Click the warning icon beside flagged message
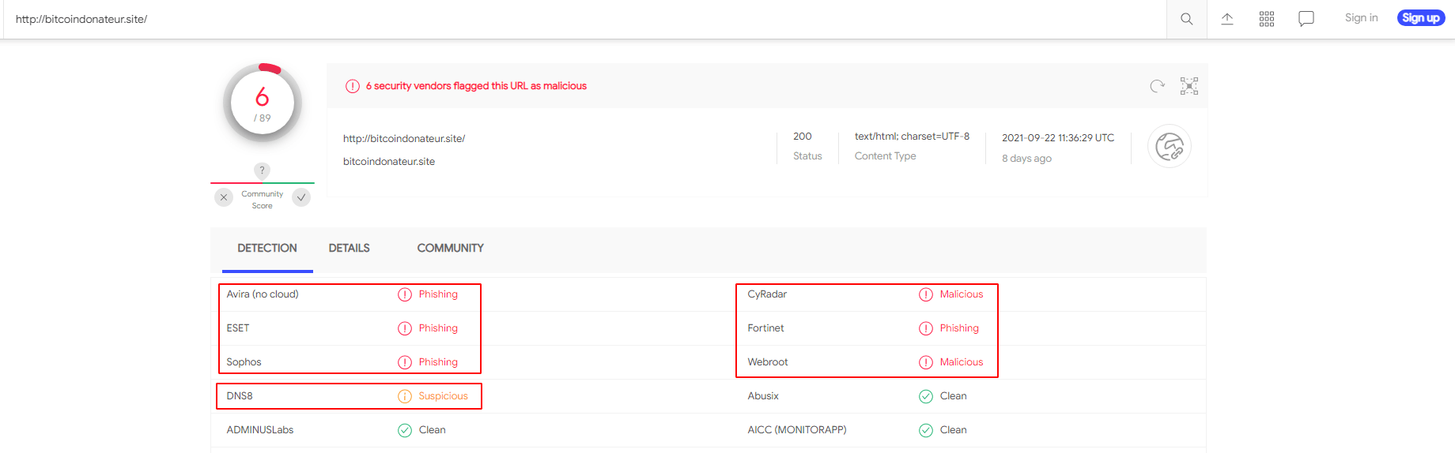The image size is (1455, 453). pos(353,86)
